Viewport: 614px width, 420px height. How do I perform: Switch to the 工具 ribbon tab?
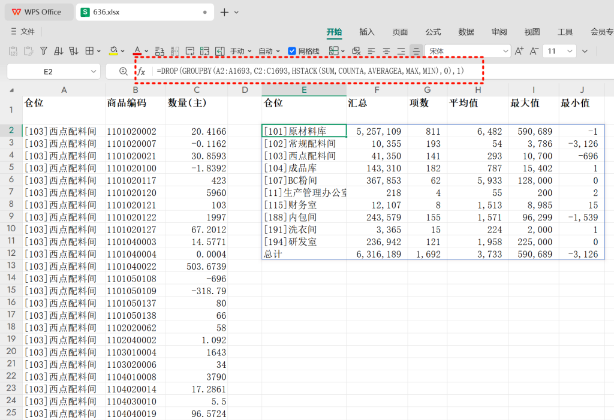pyautogui.click(x=565, y=32)
